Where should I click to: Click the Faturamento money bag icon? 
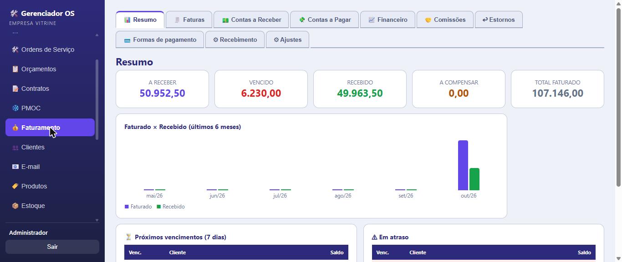pyautogui.click(x=15, y=128)
